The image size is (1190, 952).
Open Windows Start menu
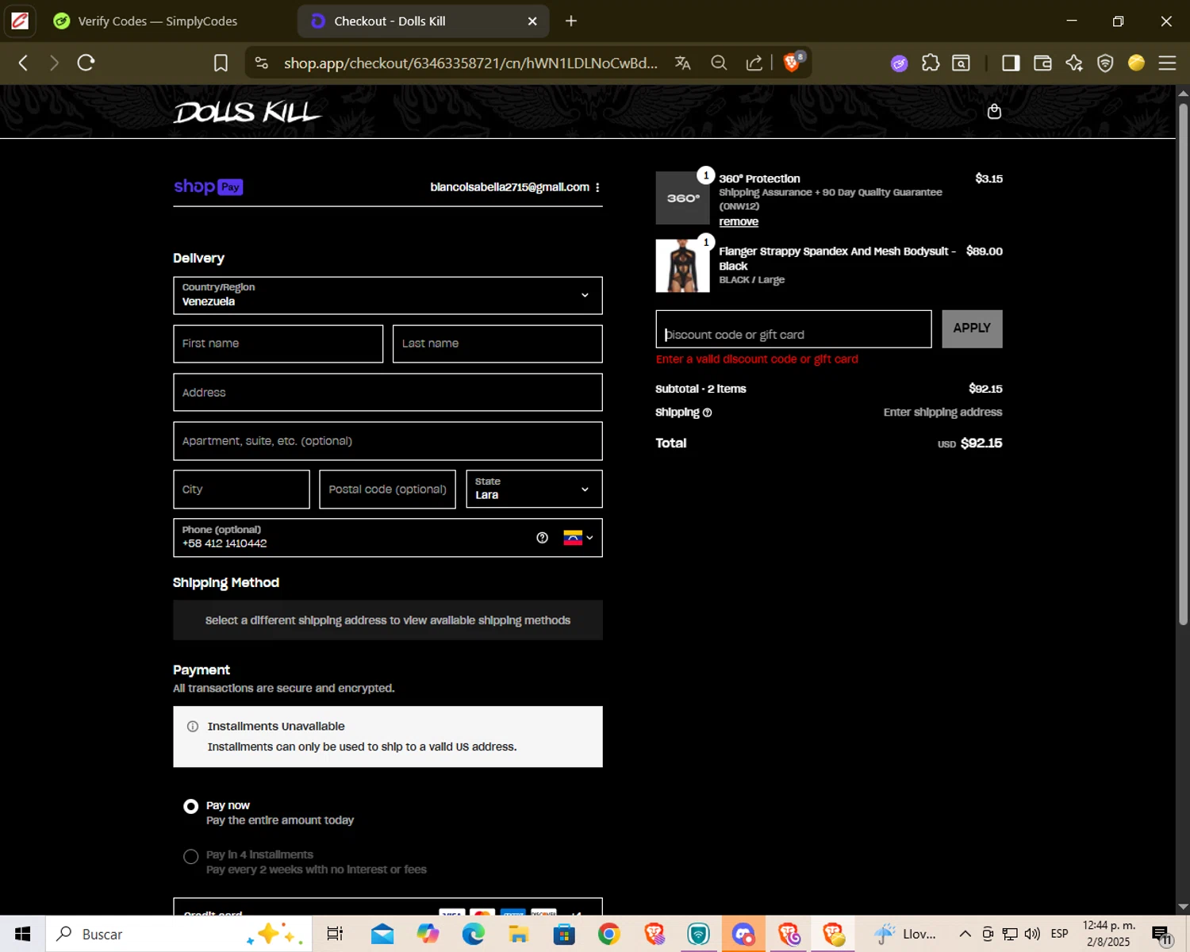point(22,934)
